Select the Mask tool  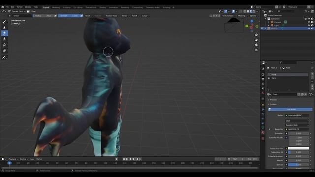click(4, 51)
